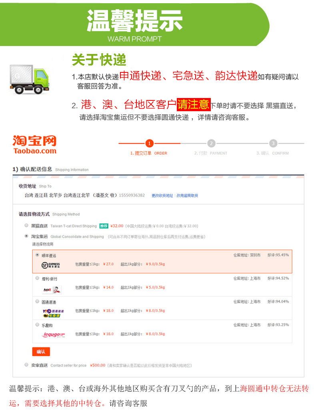Click the ¥27.0 price for 顺丰速运
Viewport: 316px width, 412px height.
coord(108,264)
